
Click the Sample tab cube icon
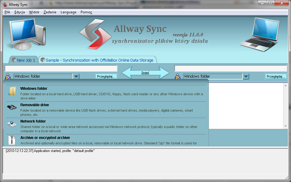(43, 60)
